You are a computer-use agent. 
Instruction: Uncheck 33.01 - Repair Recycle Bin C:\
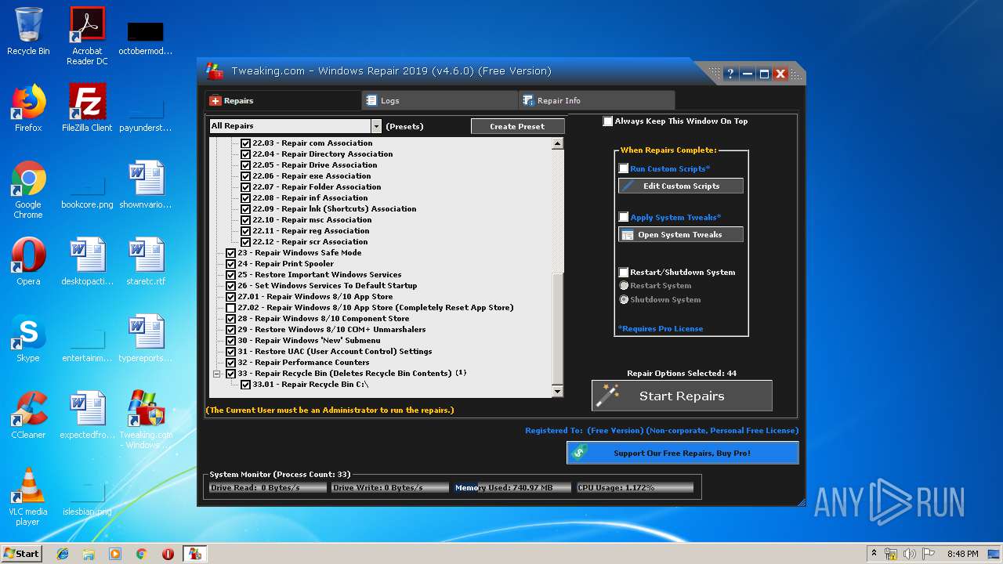245,385
